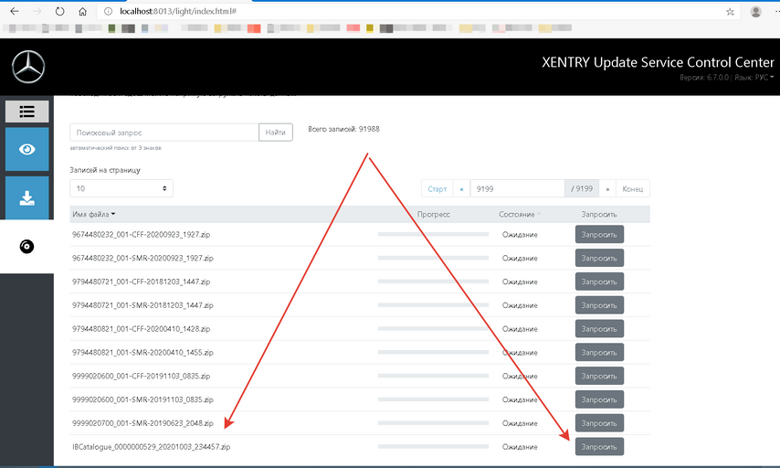Go to next page arrow »
This screenshot has width=780, height=468.
pos(607,188)
